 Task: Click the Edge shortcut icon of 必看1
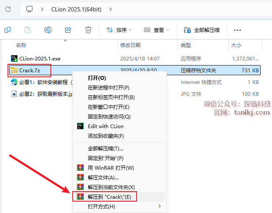pos(14,82)
